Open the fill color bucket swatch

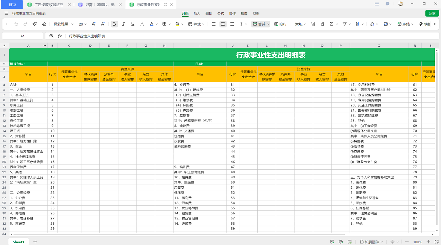(x=177, y=24)
